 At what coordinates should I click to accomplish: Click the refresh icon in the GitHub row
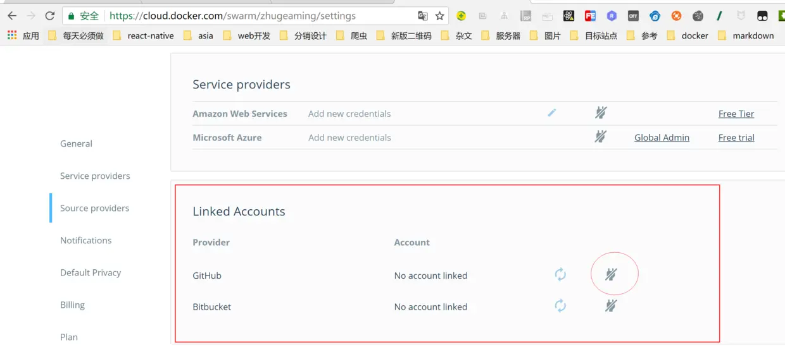[560, 274]
